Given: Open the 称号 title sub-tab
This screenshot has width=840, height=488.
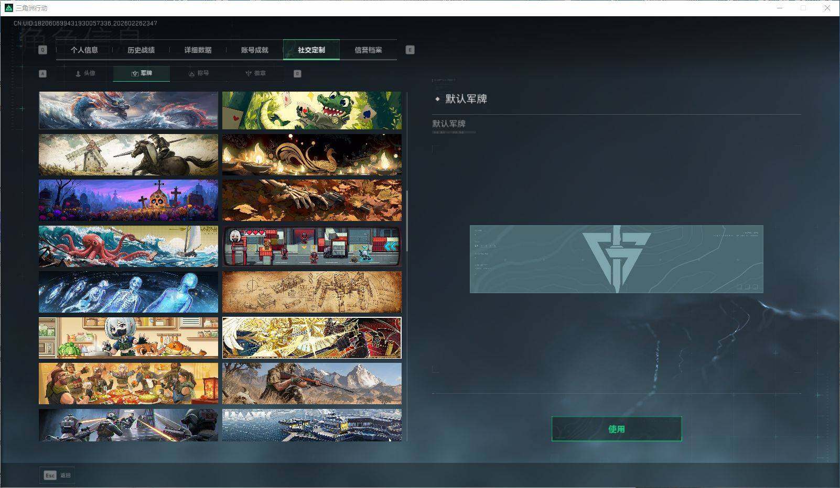Looking at the screenshot, I should tap(198, 73).
